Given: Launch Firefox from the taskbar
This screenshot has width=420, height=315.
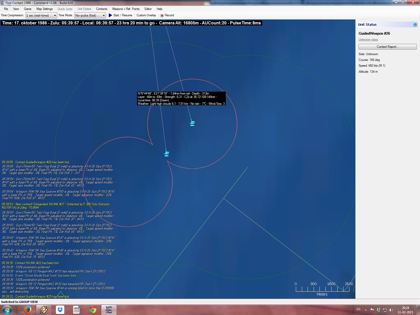Looking at the screenshot, I should [x=27, y=310].
